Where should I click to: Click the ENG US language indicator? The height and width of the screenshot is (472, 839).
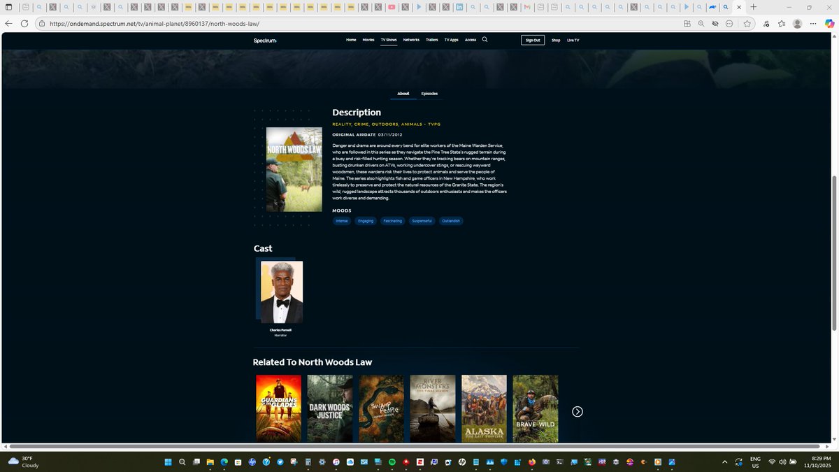pyautogui.click(x=755, y=462)
